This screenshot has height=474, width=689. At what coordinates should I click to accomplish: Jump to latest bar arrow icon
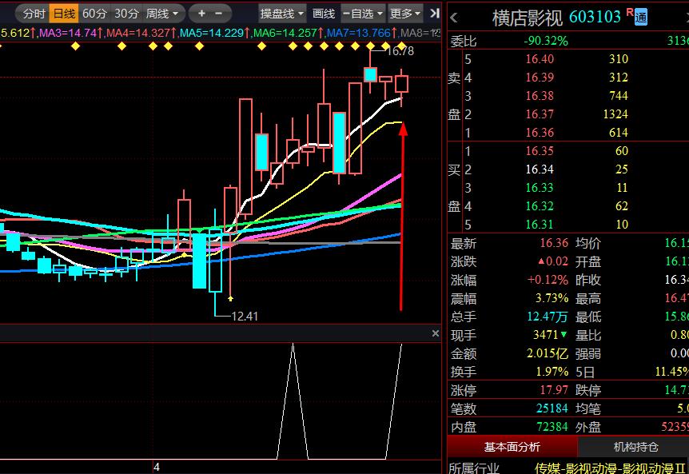[x=435, y=14]
